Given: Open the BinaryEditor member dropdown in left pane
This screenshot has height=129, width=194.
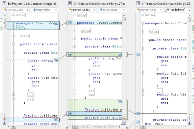Looking at the screenshot, I should (x=56, y=10).
